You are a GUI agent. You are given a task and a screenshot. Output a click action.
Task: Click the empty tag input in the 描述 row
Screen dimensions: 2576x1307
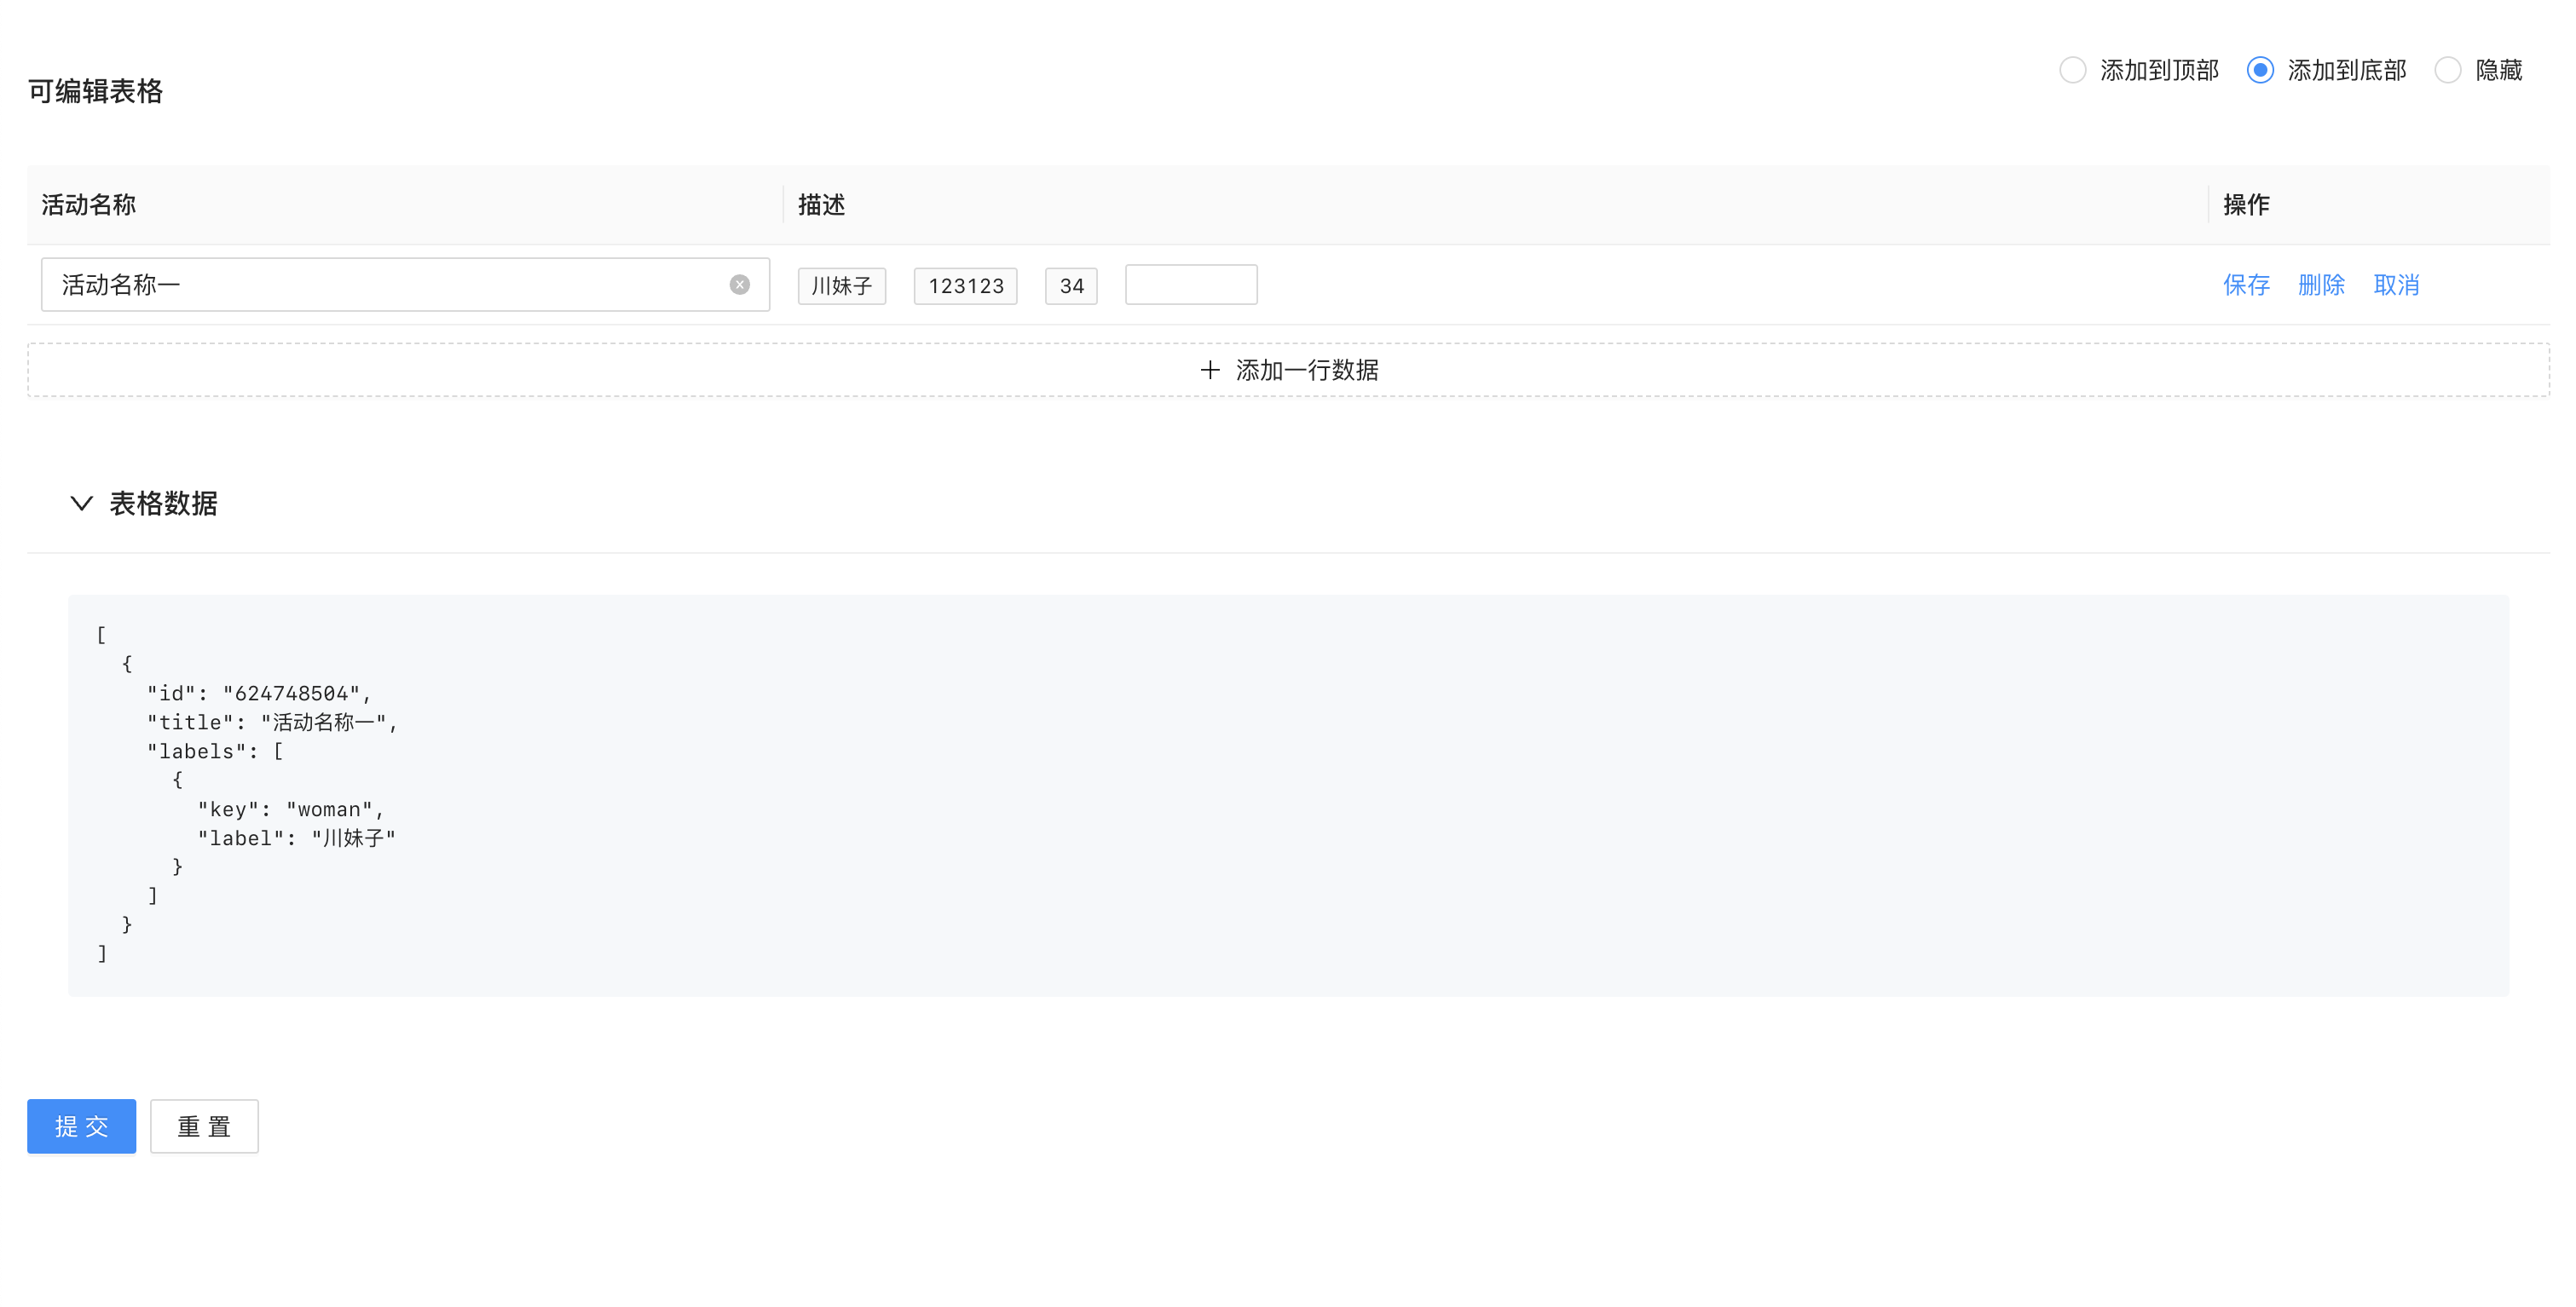[1190, 285]
